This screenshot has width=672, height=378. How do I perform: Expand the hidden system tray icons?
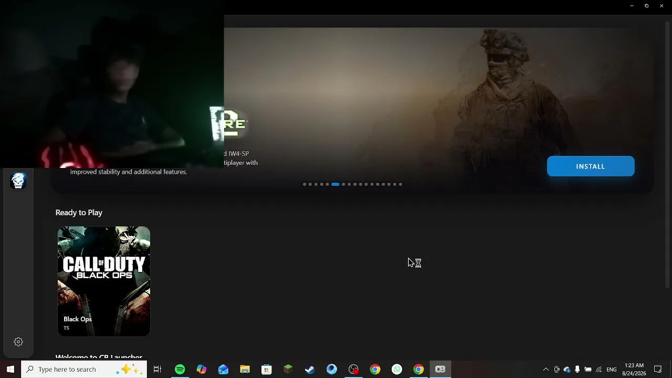coord(546,369)
